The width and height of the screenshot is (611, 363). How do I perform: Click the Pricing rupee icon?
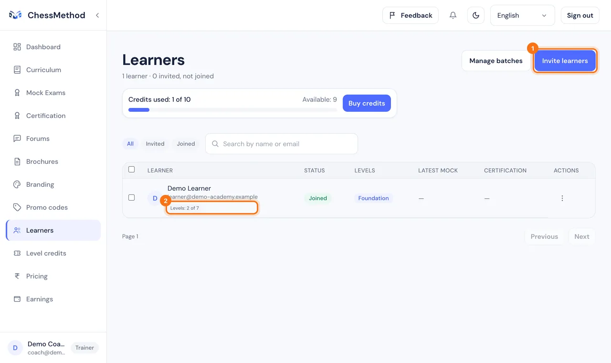[x=17, y=276]
